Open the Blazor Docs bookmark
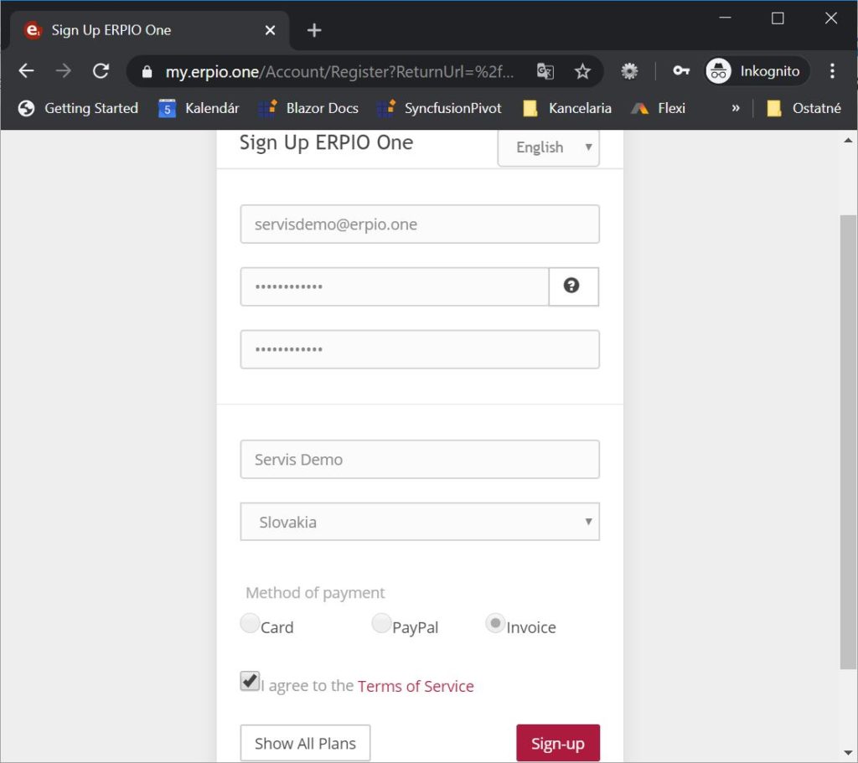The image size is (858, 763). (309, 108)
